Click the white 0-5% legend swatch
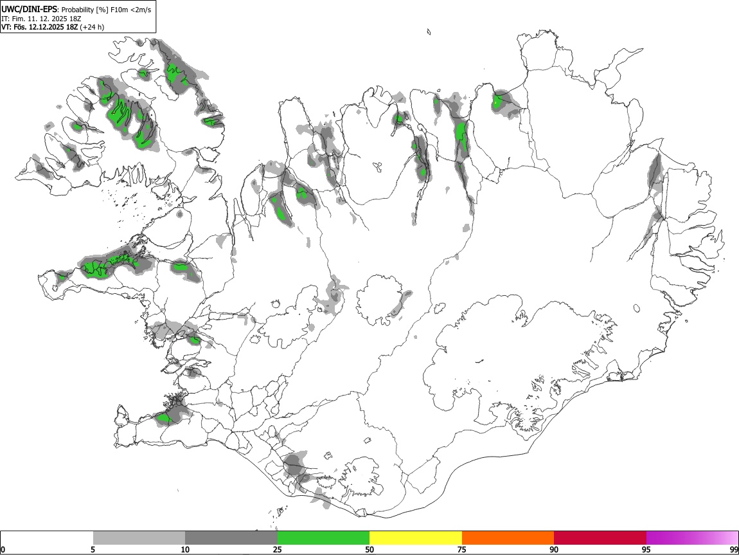739x555 pixels. [47, 538]
